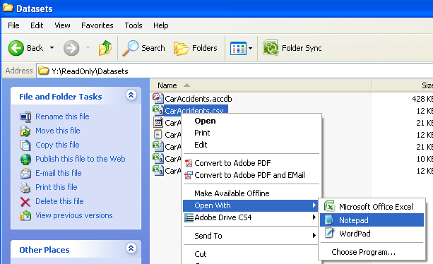The image size is (433, 264).
Task: Click the E-mail envelope icon
Action: [x=25, y=173]
